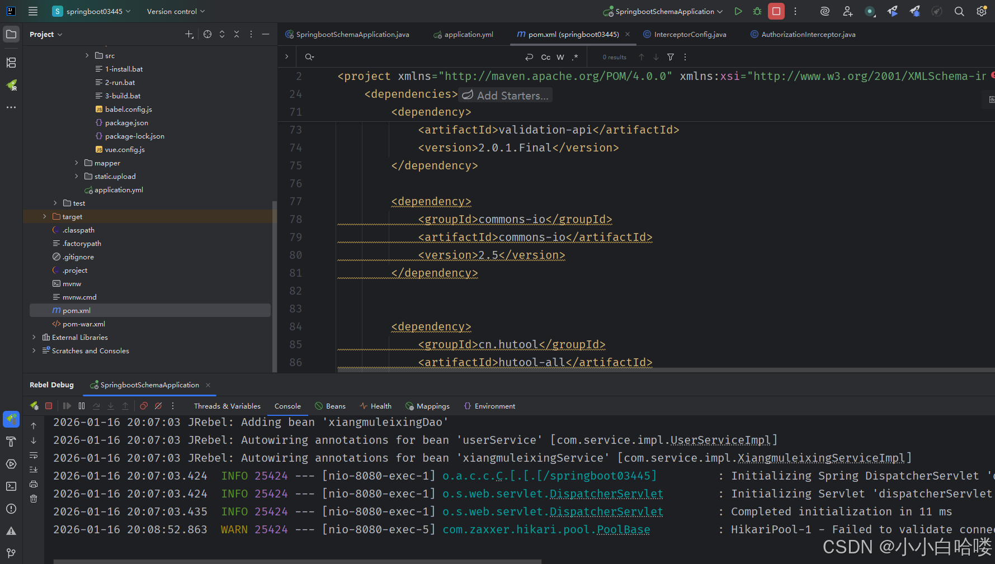This screenshot has width=995, height=564.
Task: Expand the mapper folder
Action: [77, 163]
